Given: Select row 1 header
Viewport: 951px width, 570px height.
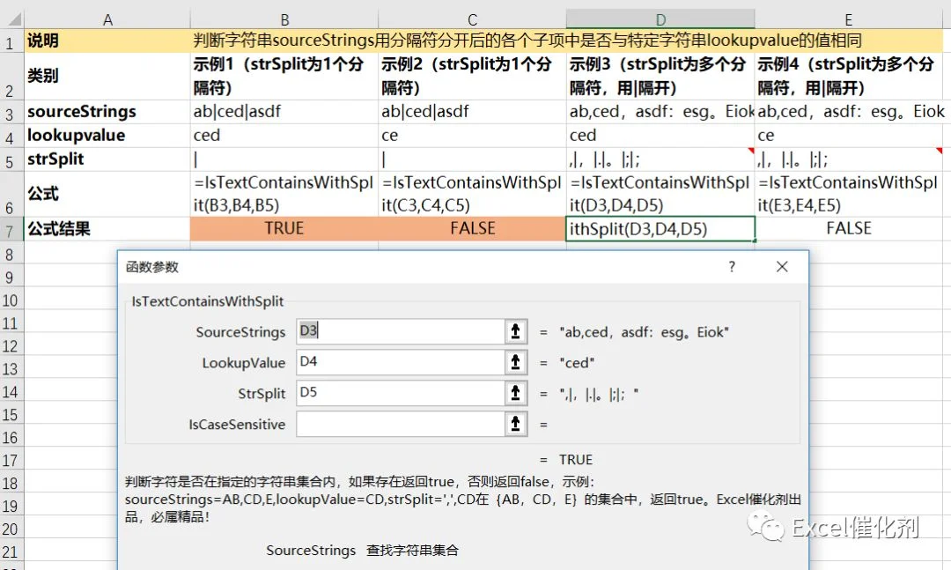Looking at the screenshot, I should pos(11,41).
